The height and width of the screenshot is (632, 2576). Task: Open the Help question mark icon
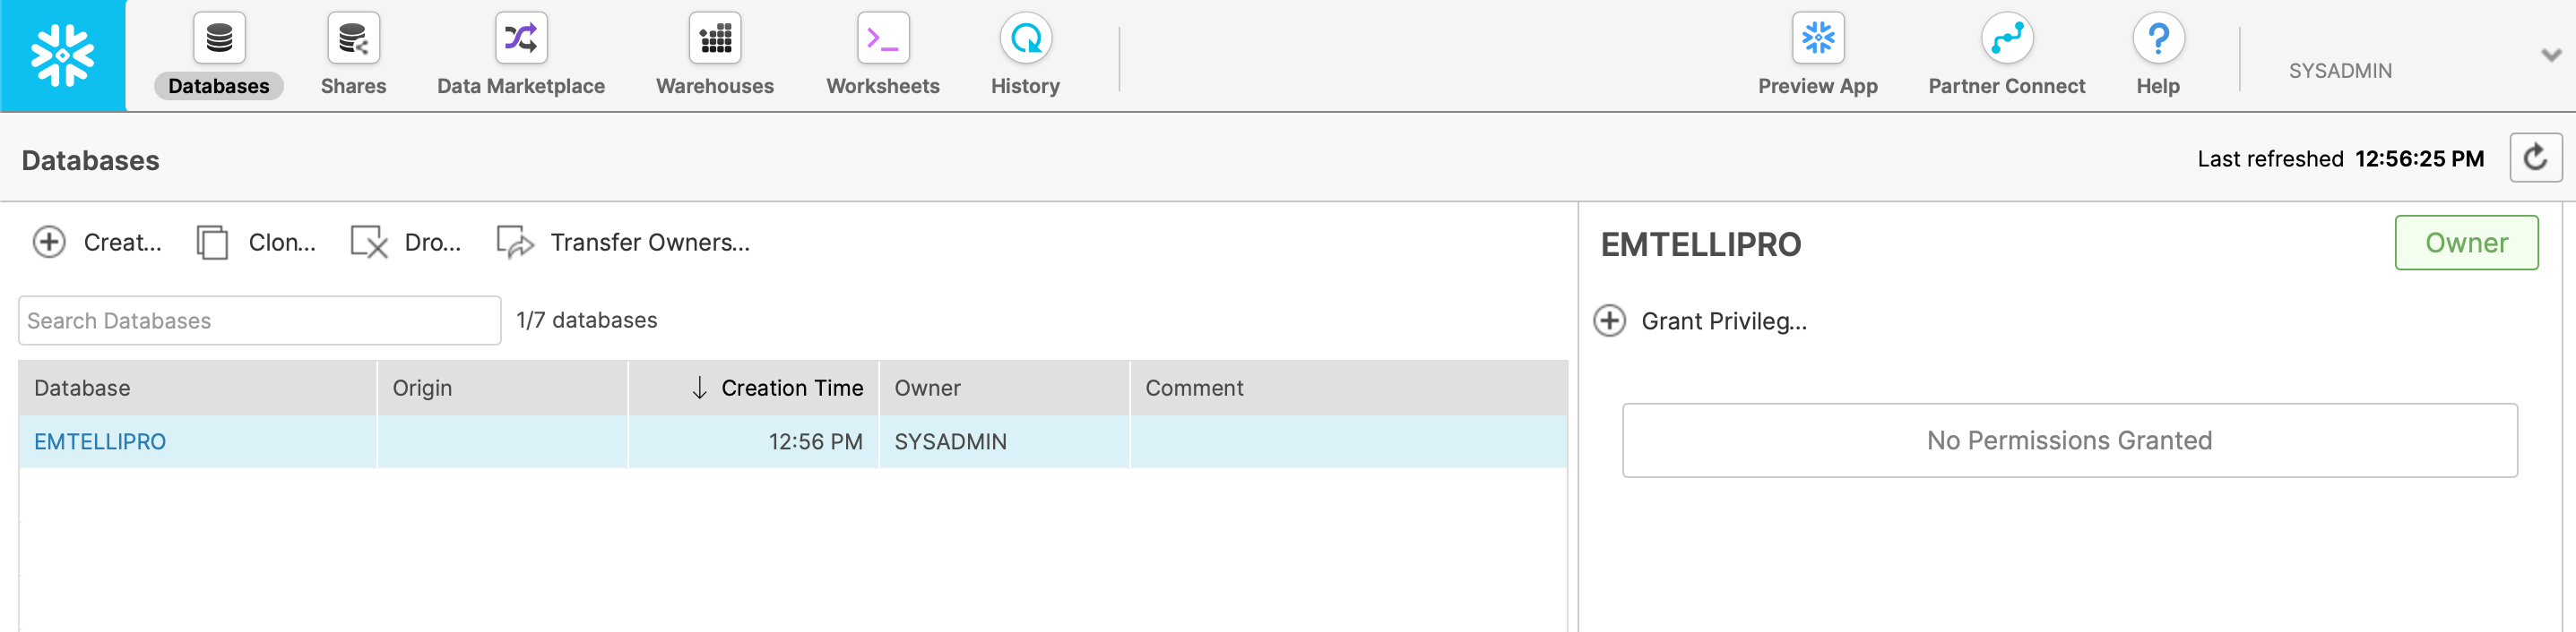[x=2158, y=38]
